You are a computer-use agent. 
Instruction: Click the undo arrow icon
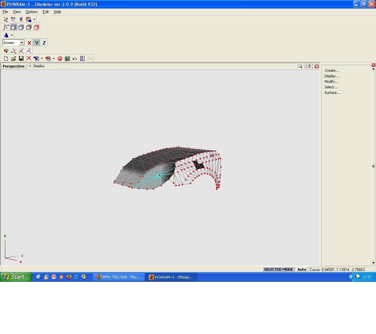75,58
